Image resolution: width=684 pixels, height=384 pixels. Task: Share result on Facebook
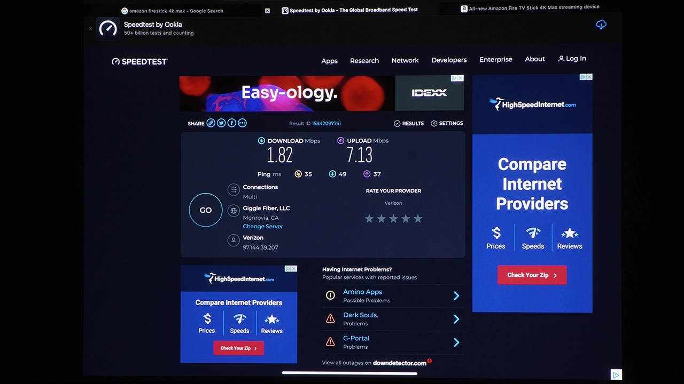[232, 123]
